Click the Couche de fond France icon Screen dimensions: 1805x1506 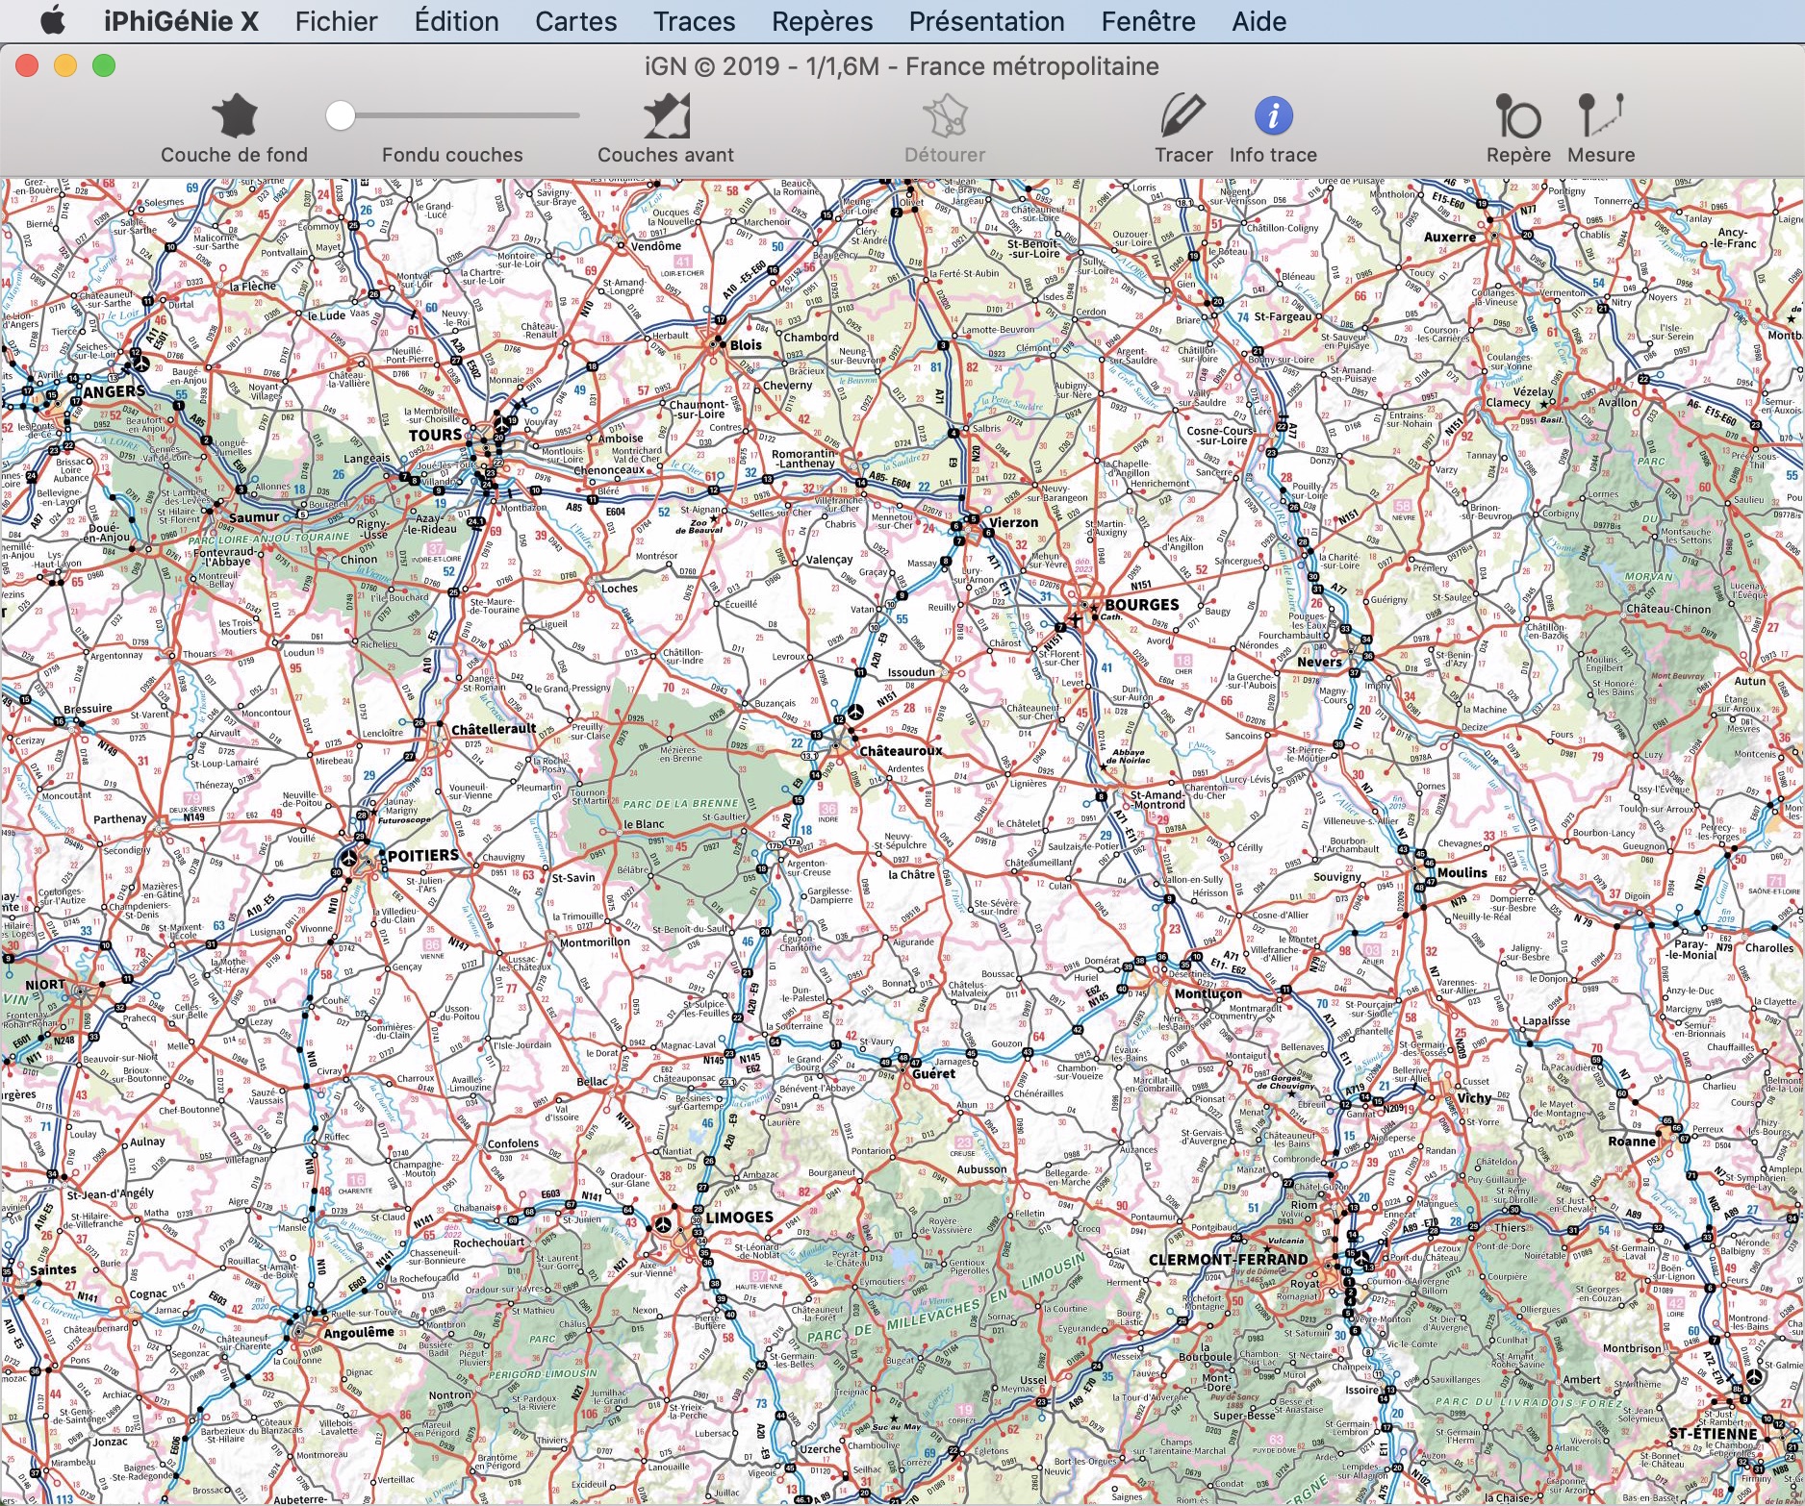[x=235, y=116]
